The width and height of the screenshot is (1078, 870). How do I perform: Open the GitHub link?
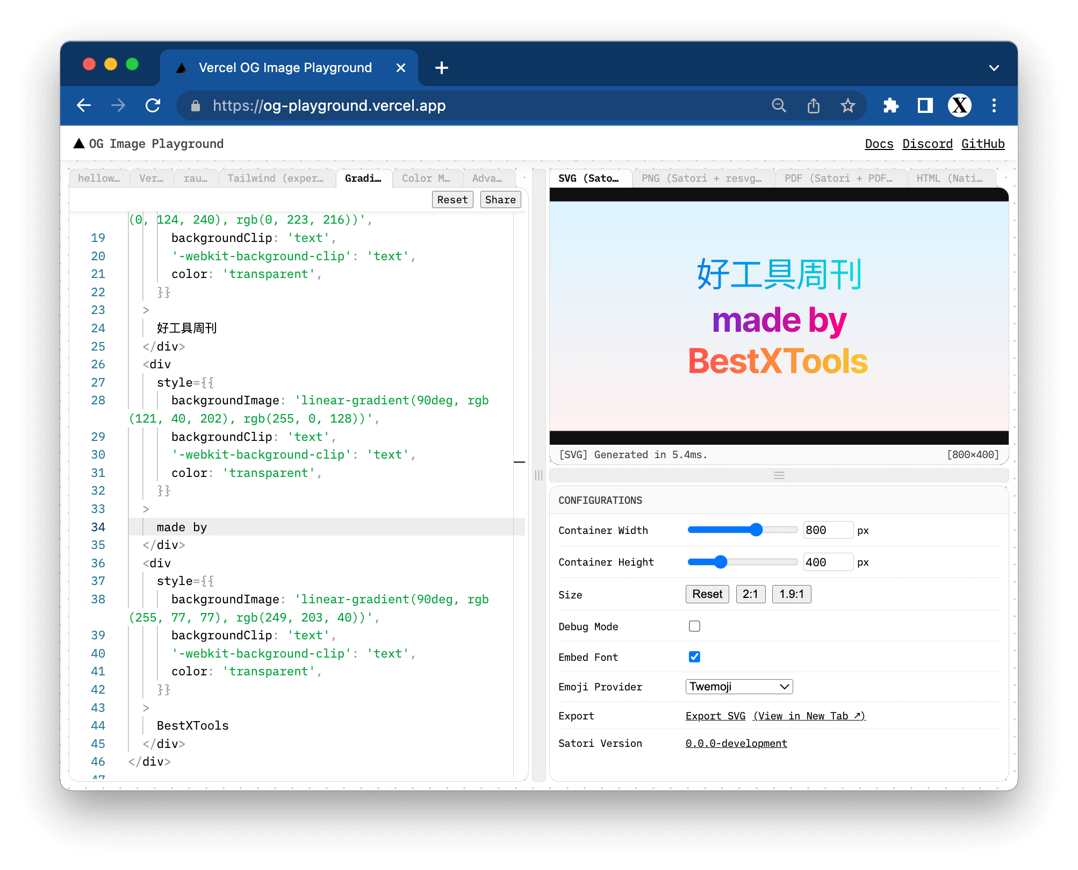[983, 144]
